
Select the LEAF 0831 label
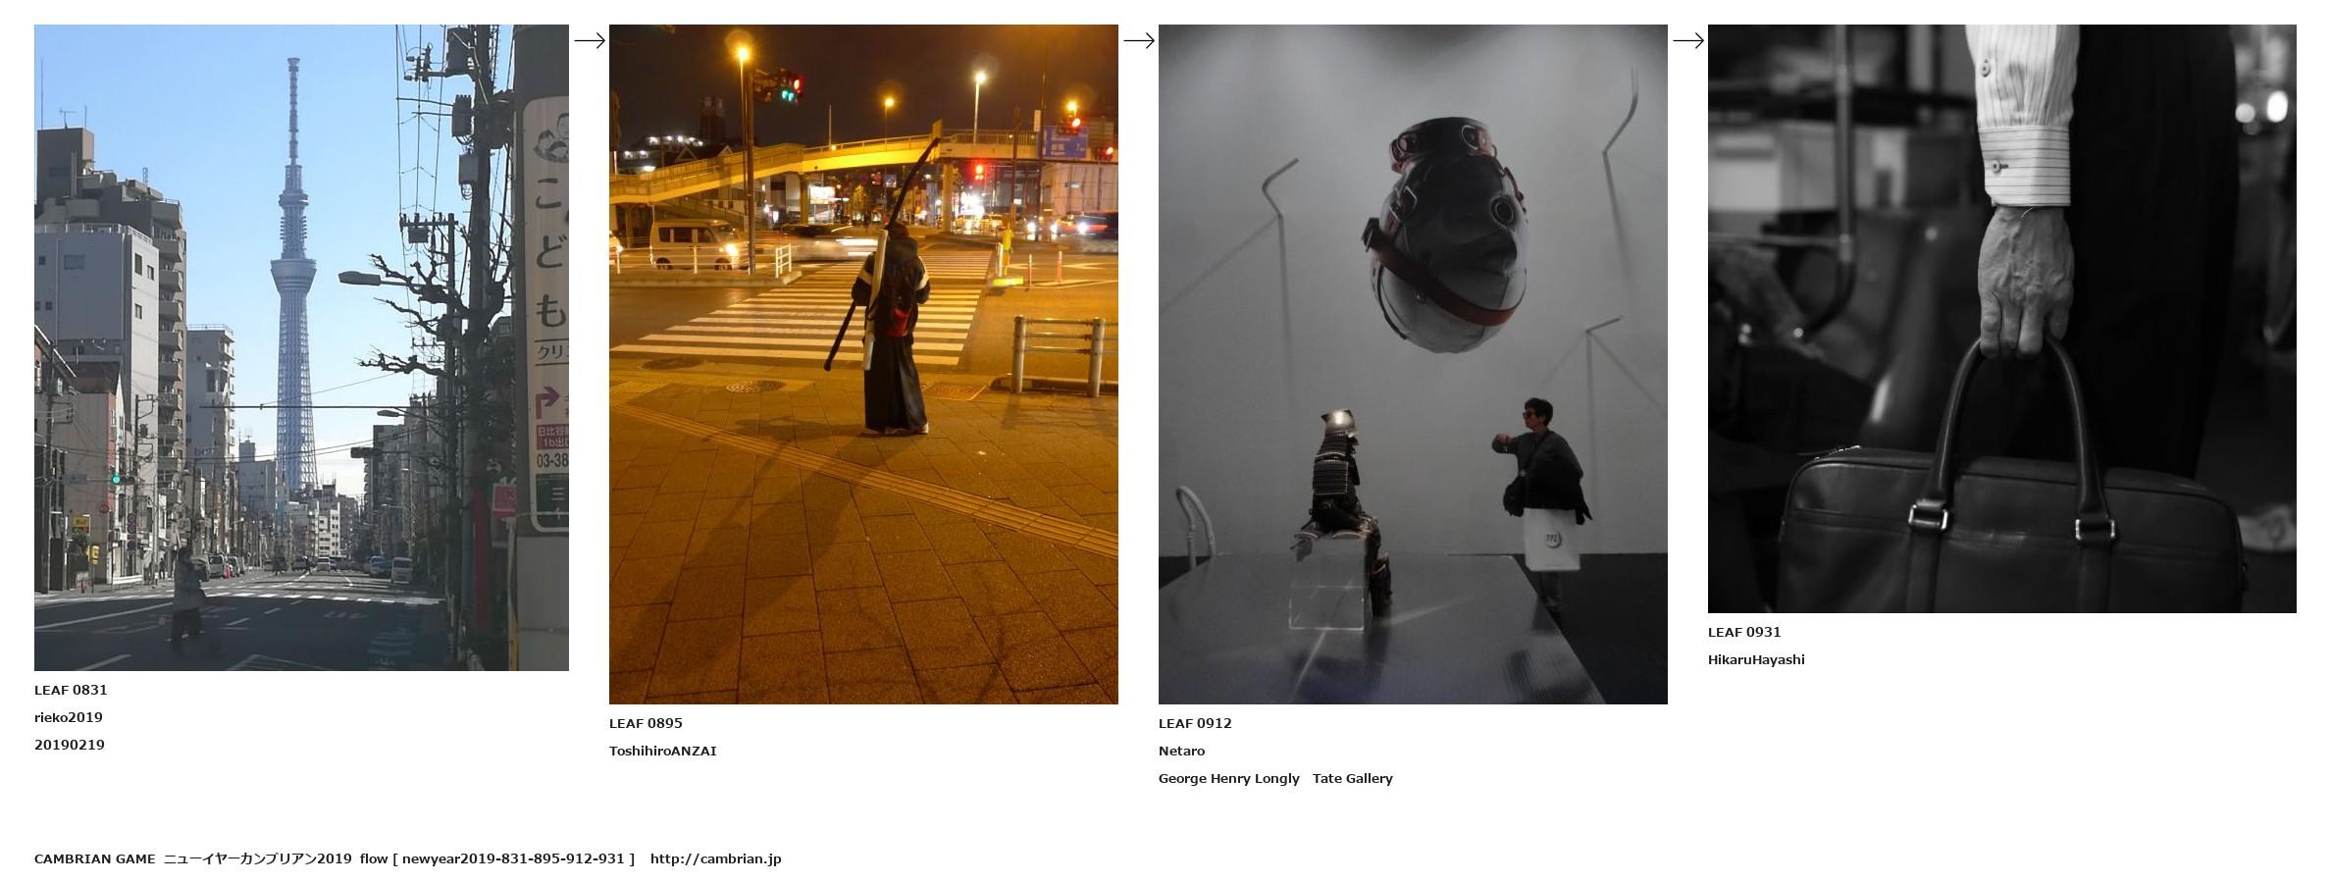tap(71, 690)
